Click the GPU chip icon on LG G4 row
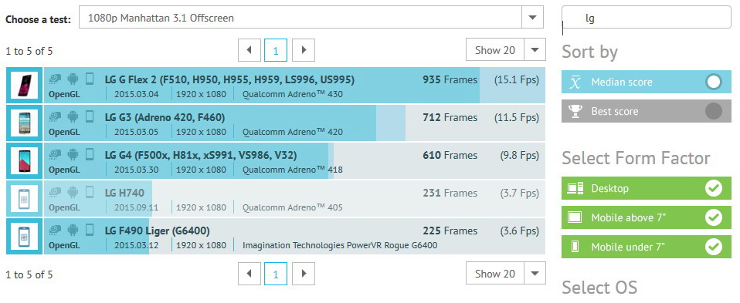Screen dimensions: 740x303 pos(55,154)
